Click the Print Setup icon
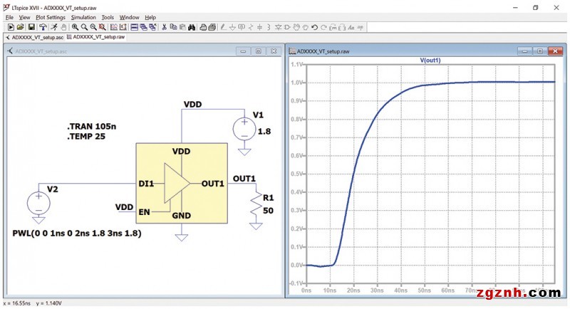This screenshot has width=570, height=309. tap(203, 27)
